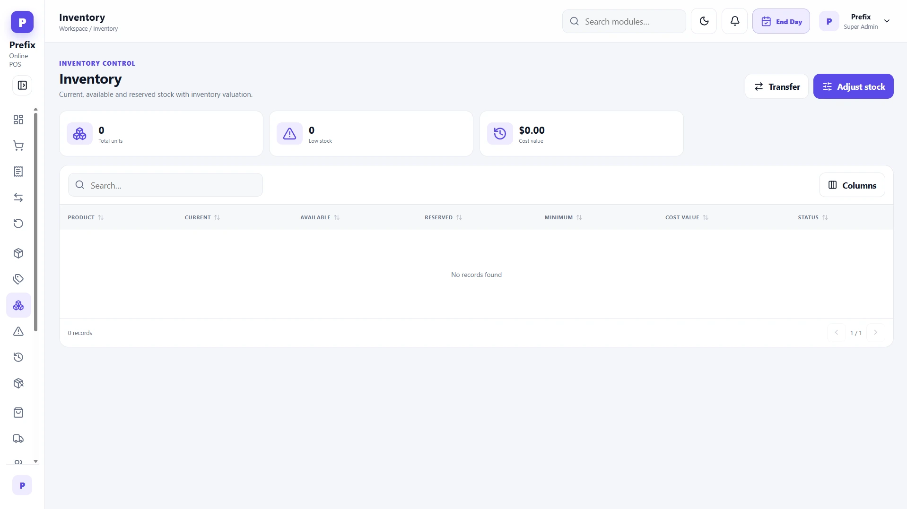This screenshot has height=509, width=907.
Task: Open the box with X sidebar icon
Action: tap(18, 383)
